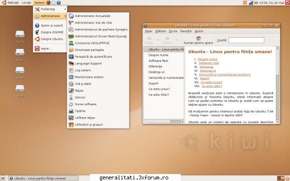Image resolution: width=290 pixels, height=181 pixels.
Task: Expand Preferințe submenu
Action: tap(50, 9)
